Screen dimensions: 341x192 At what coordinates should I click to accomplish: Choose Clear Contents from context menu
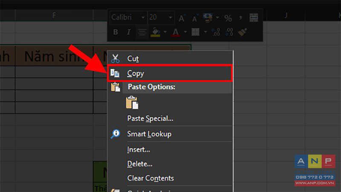tap(170, 178)
